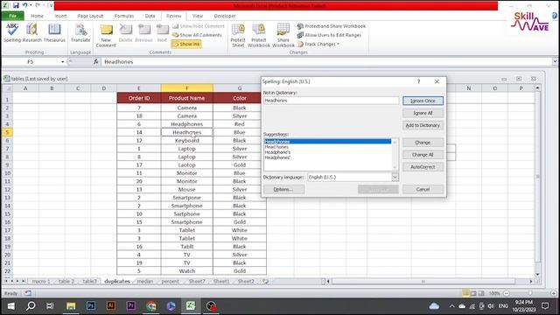Go to Previous comment
560x315 pixels.
click(143, 33)
